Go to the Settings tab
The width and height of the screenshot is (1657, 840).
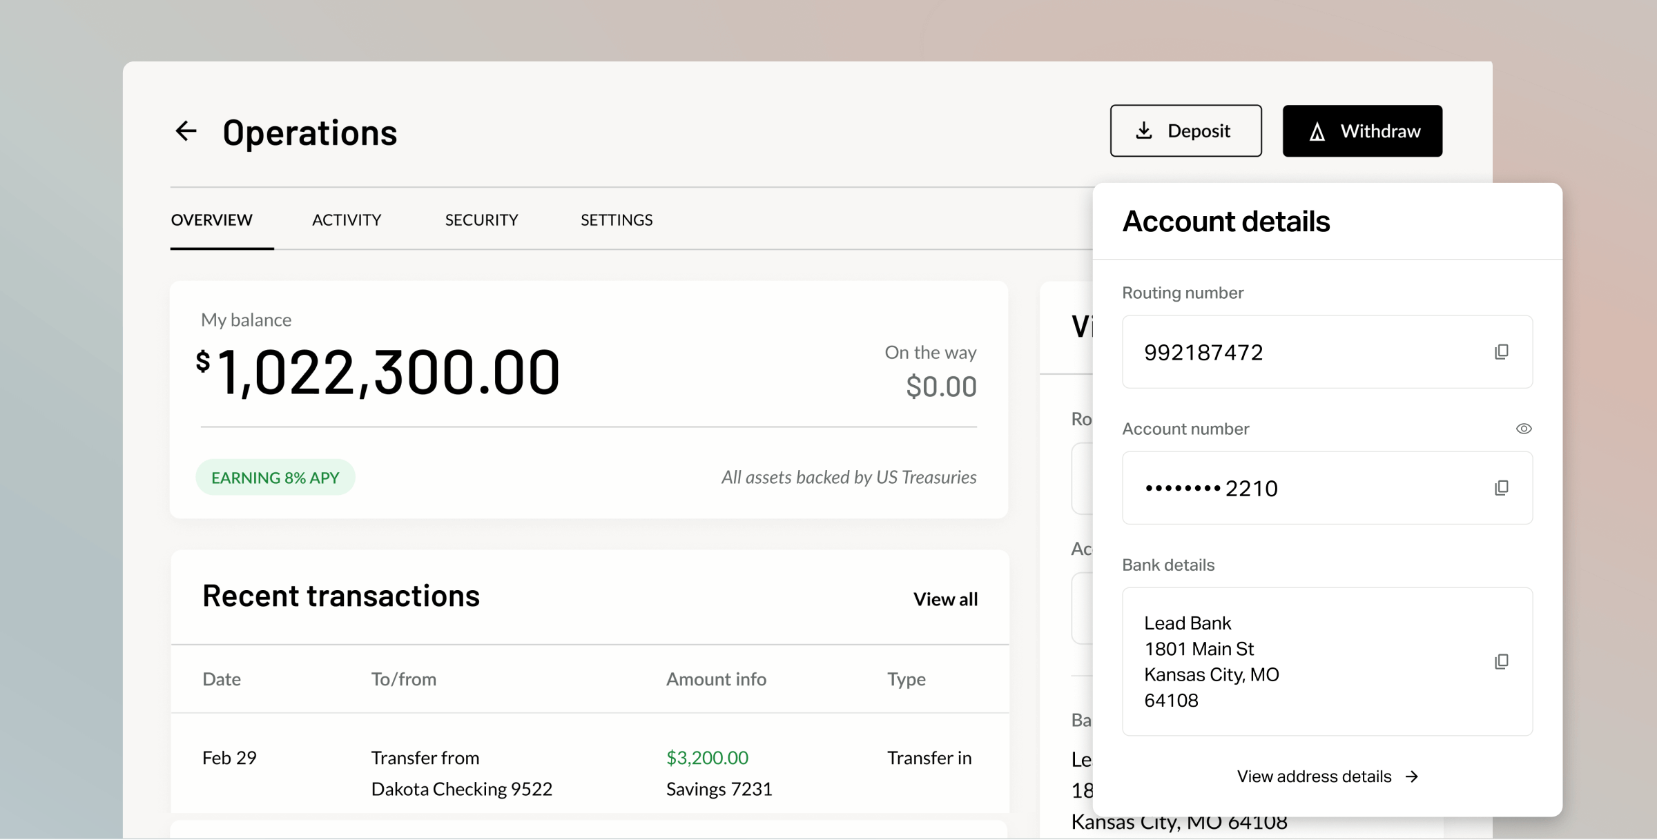pos(616,219)
